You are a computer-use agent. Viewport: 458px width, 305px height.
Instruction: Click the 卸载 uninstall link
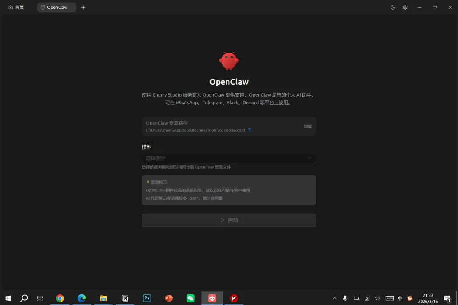[307, 126]
